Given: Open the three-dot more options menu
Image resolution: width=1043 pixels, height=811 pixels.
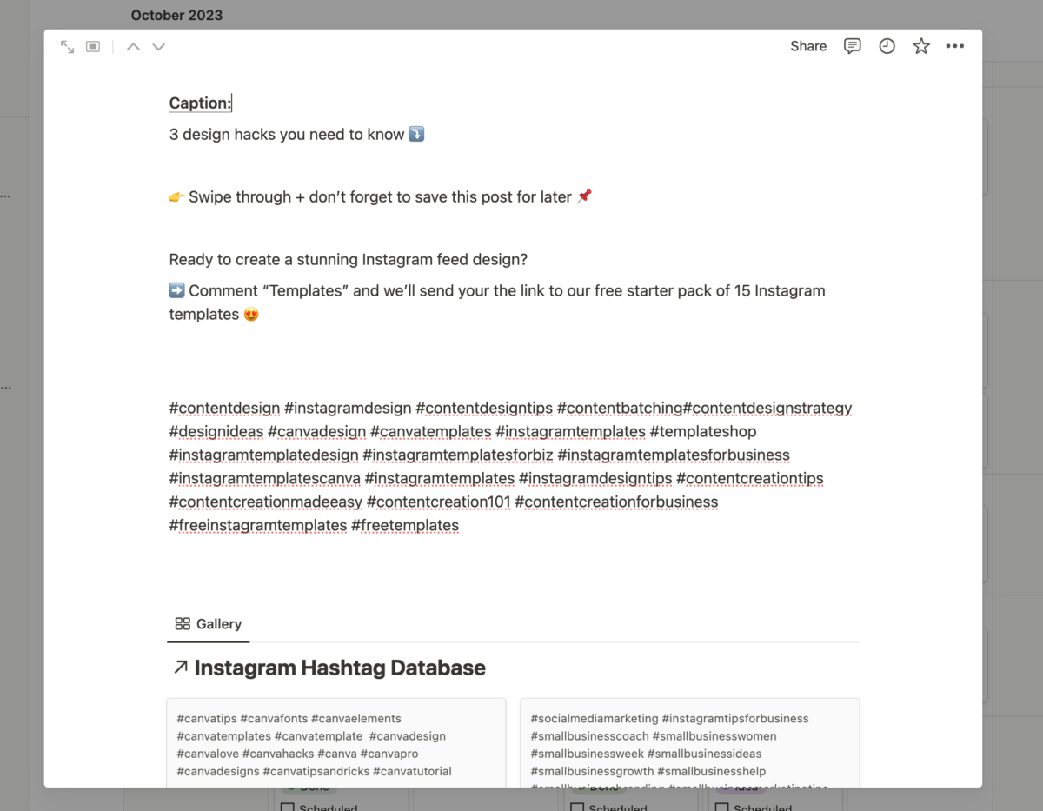Looking at the screenshot, I should click(954, 46).
